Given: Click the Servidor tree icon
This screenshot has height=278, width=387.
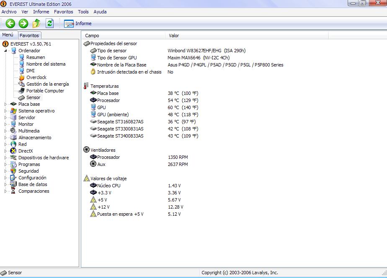Looking at the screenshot, I should point(13,117).
